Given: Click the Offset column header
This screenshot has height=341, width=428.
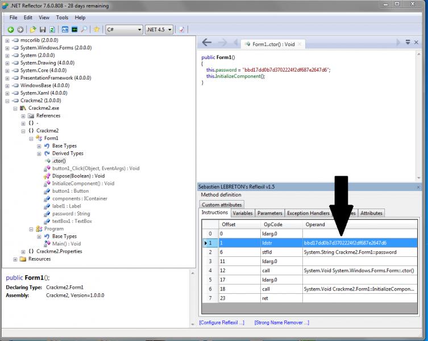Looking at the screenshot, I should coord(239,224).
